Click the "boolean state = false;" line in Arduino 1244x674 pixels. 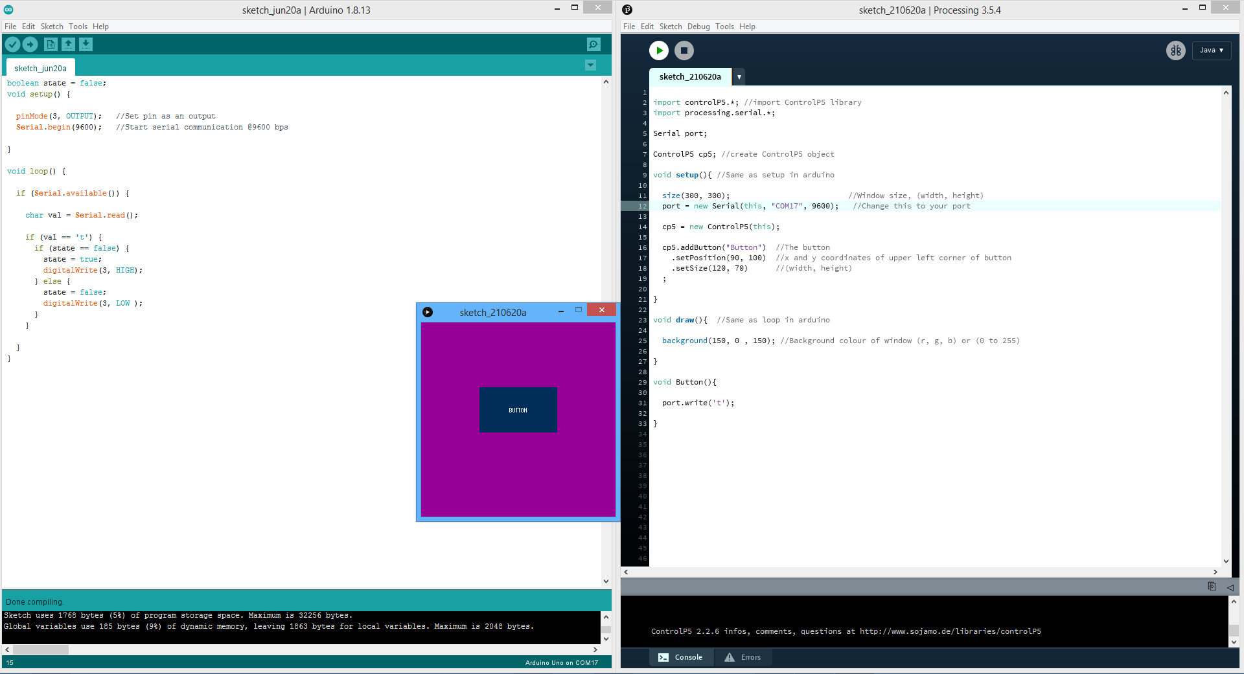pyautogui.click(x=56, y=83)
